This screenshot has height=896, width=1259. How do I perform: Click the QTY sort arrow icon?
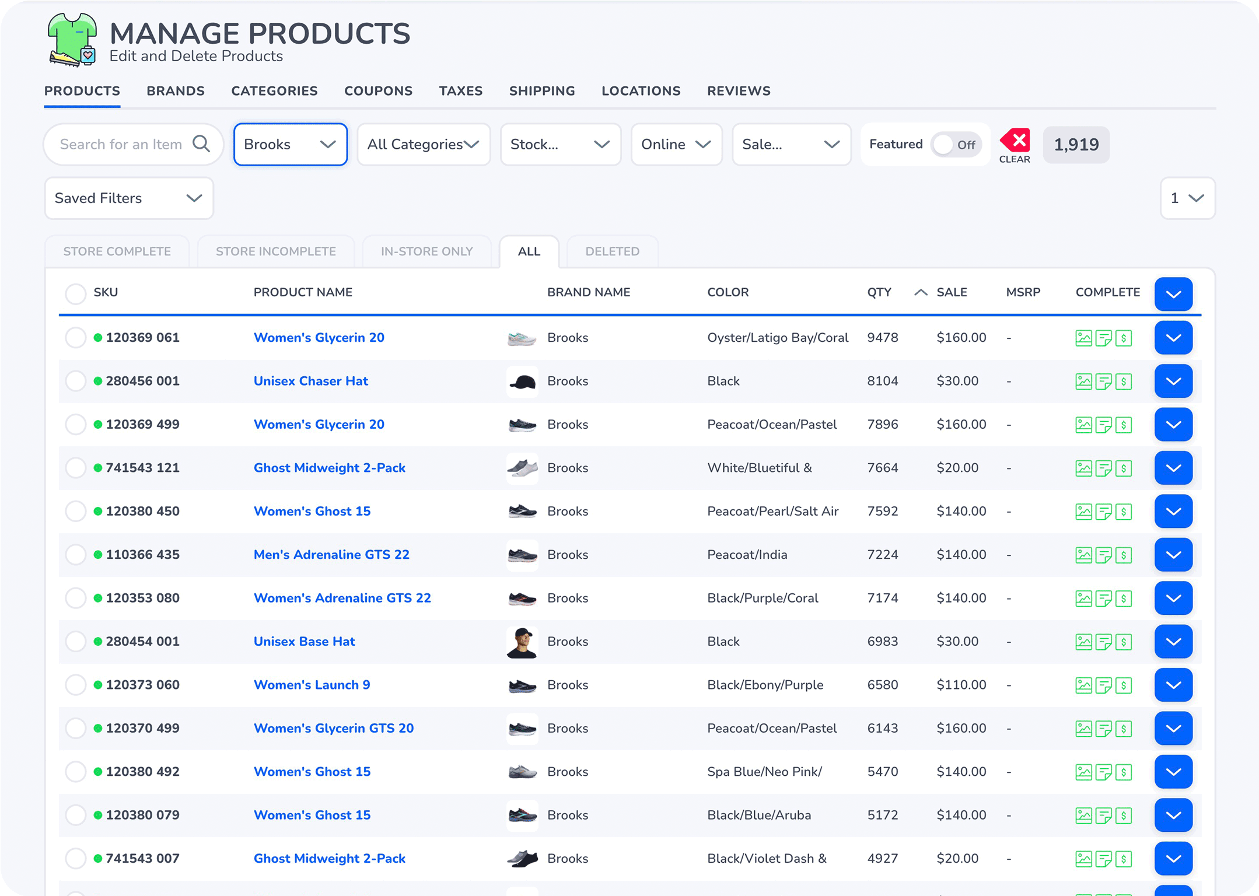pyautogui.click(x=921, y=292)
